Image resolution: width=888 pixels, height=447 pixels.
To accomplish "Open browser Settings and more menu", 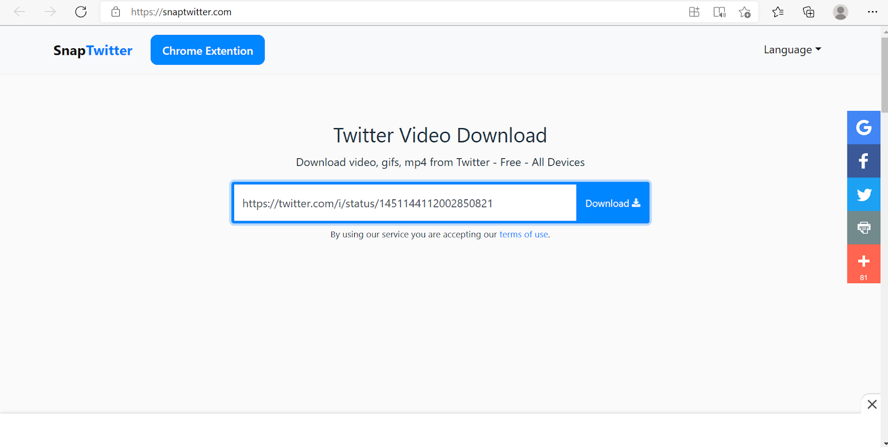I will [872, 12].
